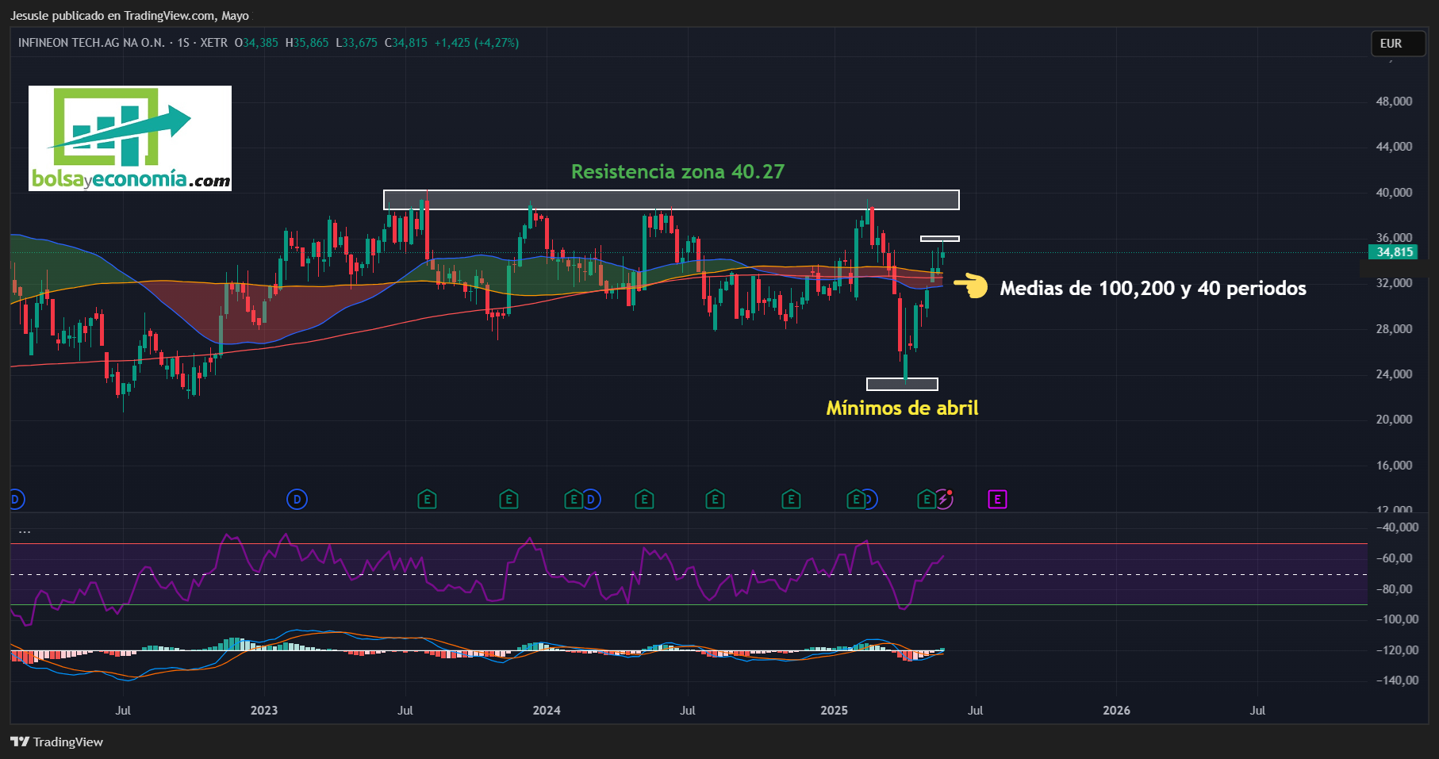This screenshot has width=1439, height=759.
Task: Click the 2026 time axis label
Action: 1116,711
